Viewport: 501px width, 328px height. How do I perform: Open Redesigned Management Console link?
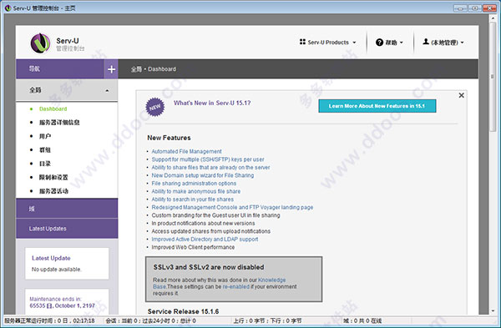coord(232,207)
